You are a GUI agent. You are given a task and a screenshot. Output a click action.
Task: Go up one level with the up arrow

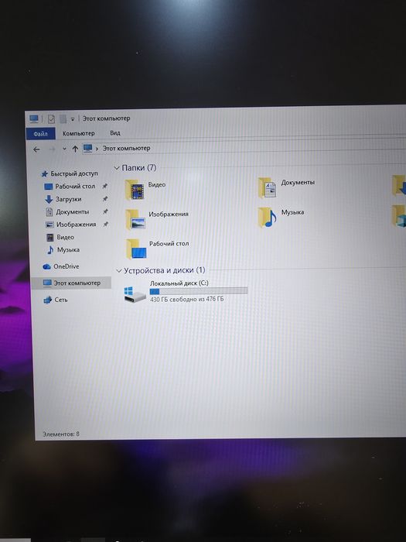[75, 149]
